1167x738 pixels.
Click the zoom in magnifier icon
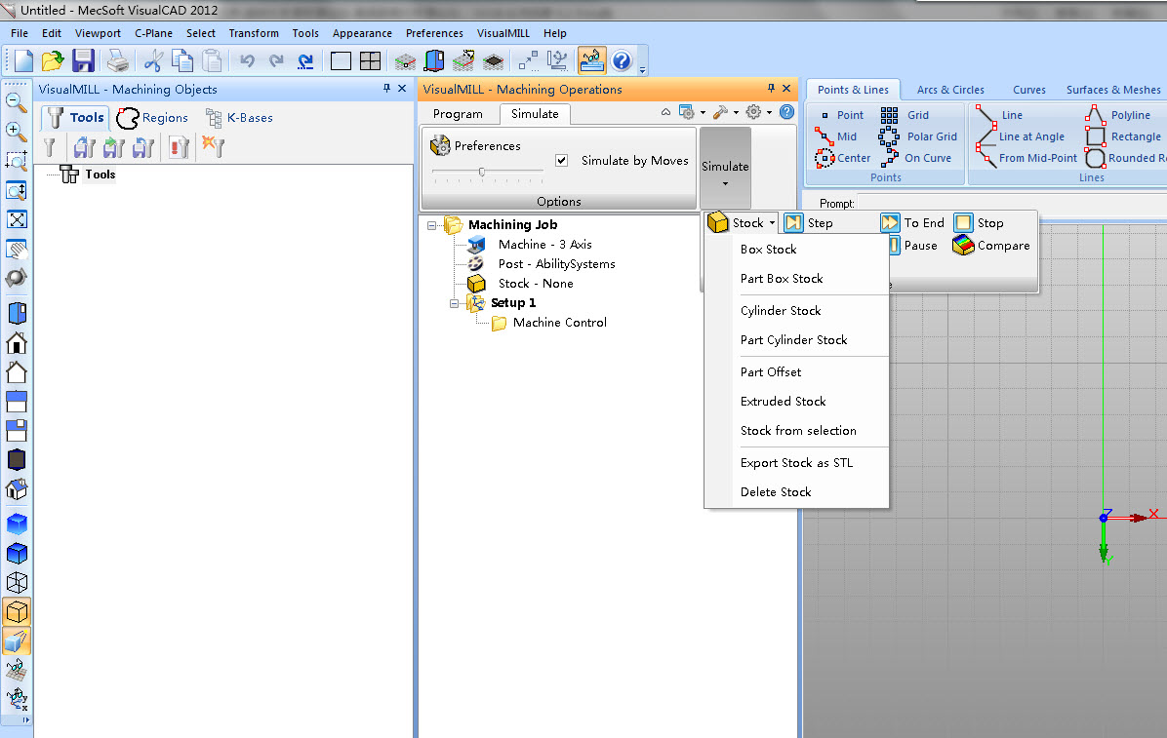(16, 131)
